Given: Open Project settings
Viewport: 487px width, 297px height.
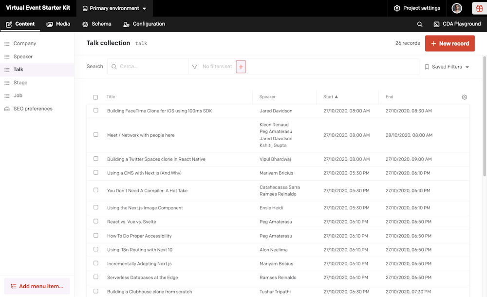Looking at the screenshot, I should (x=417, y=8).
